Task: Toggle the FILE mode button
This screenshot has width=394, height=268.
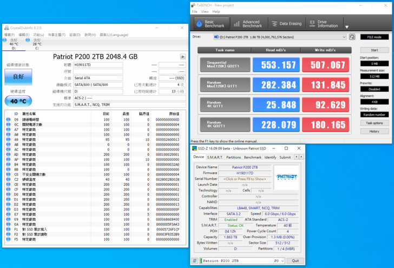Action: pos(374,37)
